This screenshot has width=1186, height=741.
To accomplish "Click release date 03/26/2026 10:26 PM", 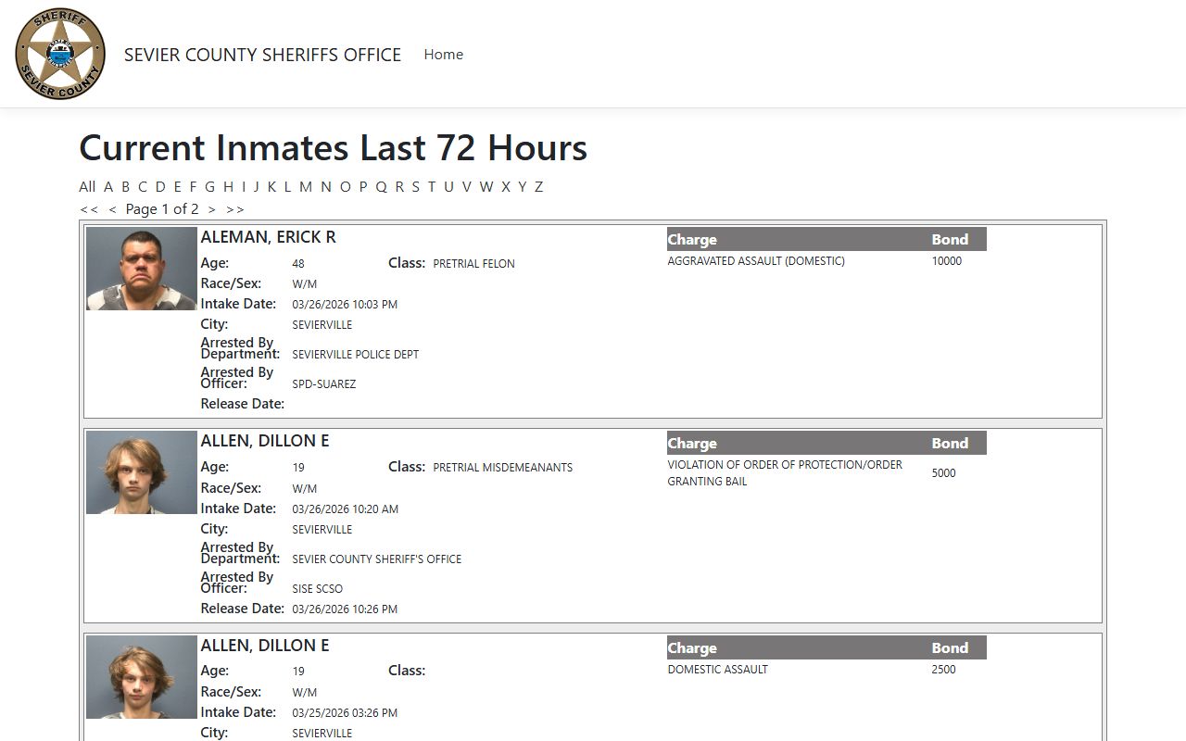I will [x=345, y=609].
